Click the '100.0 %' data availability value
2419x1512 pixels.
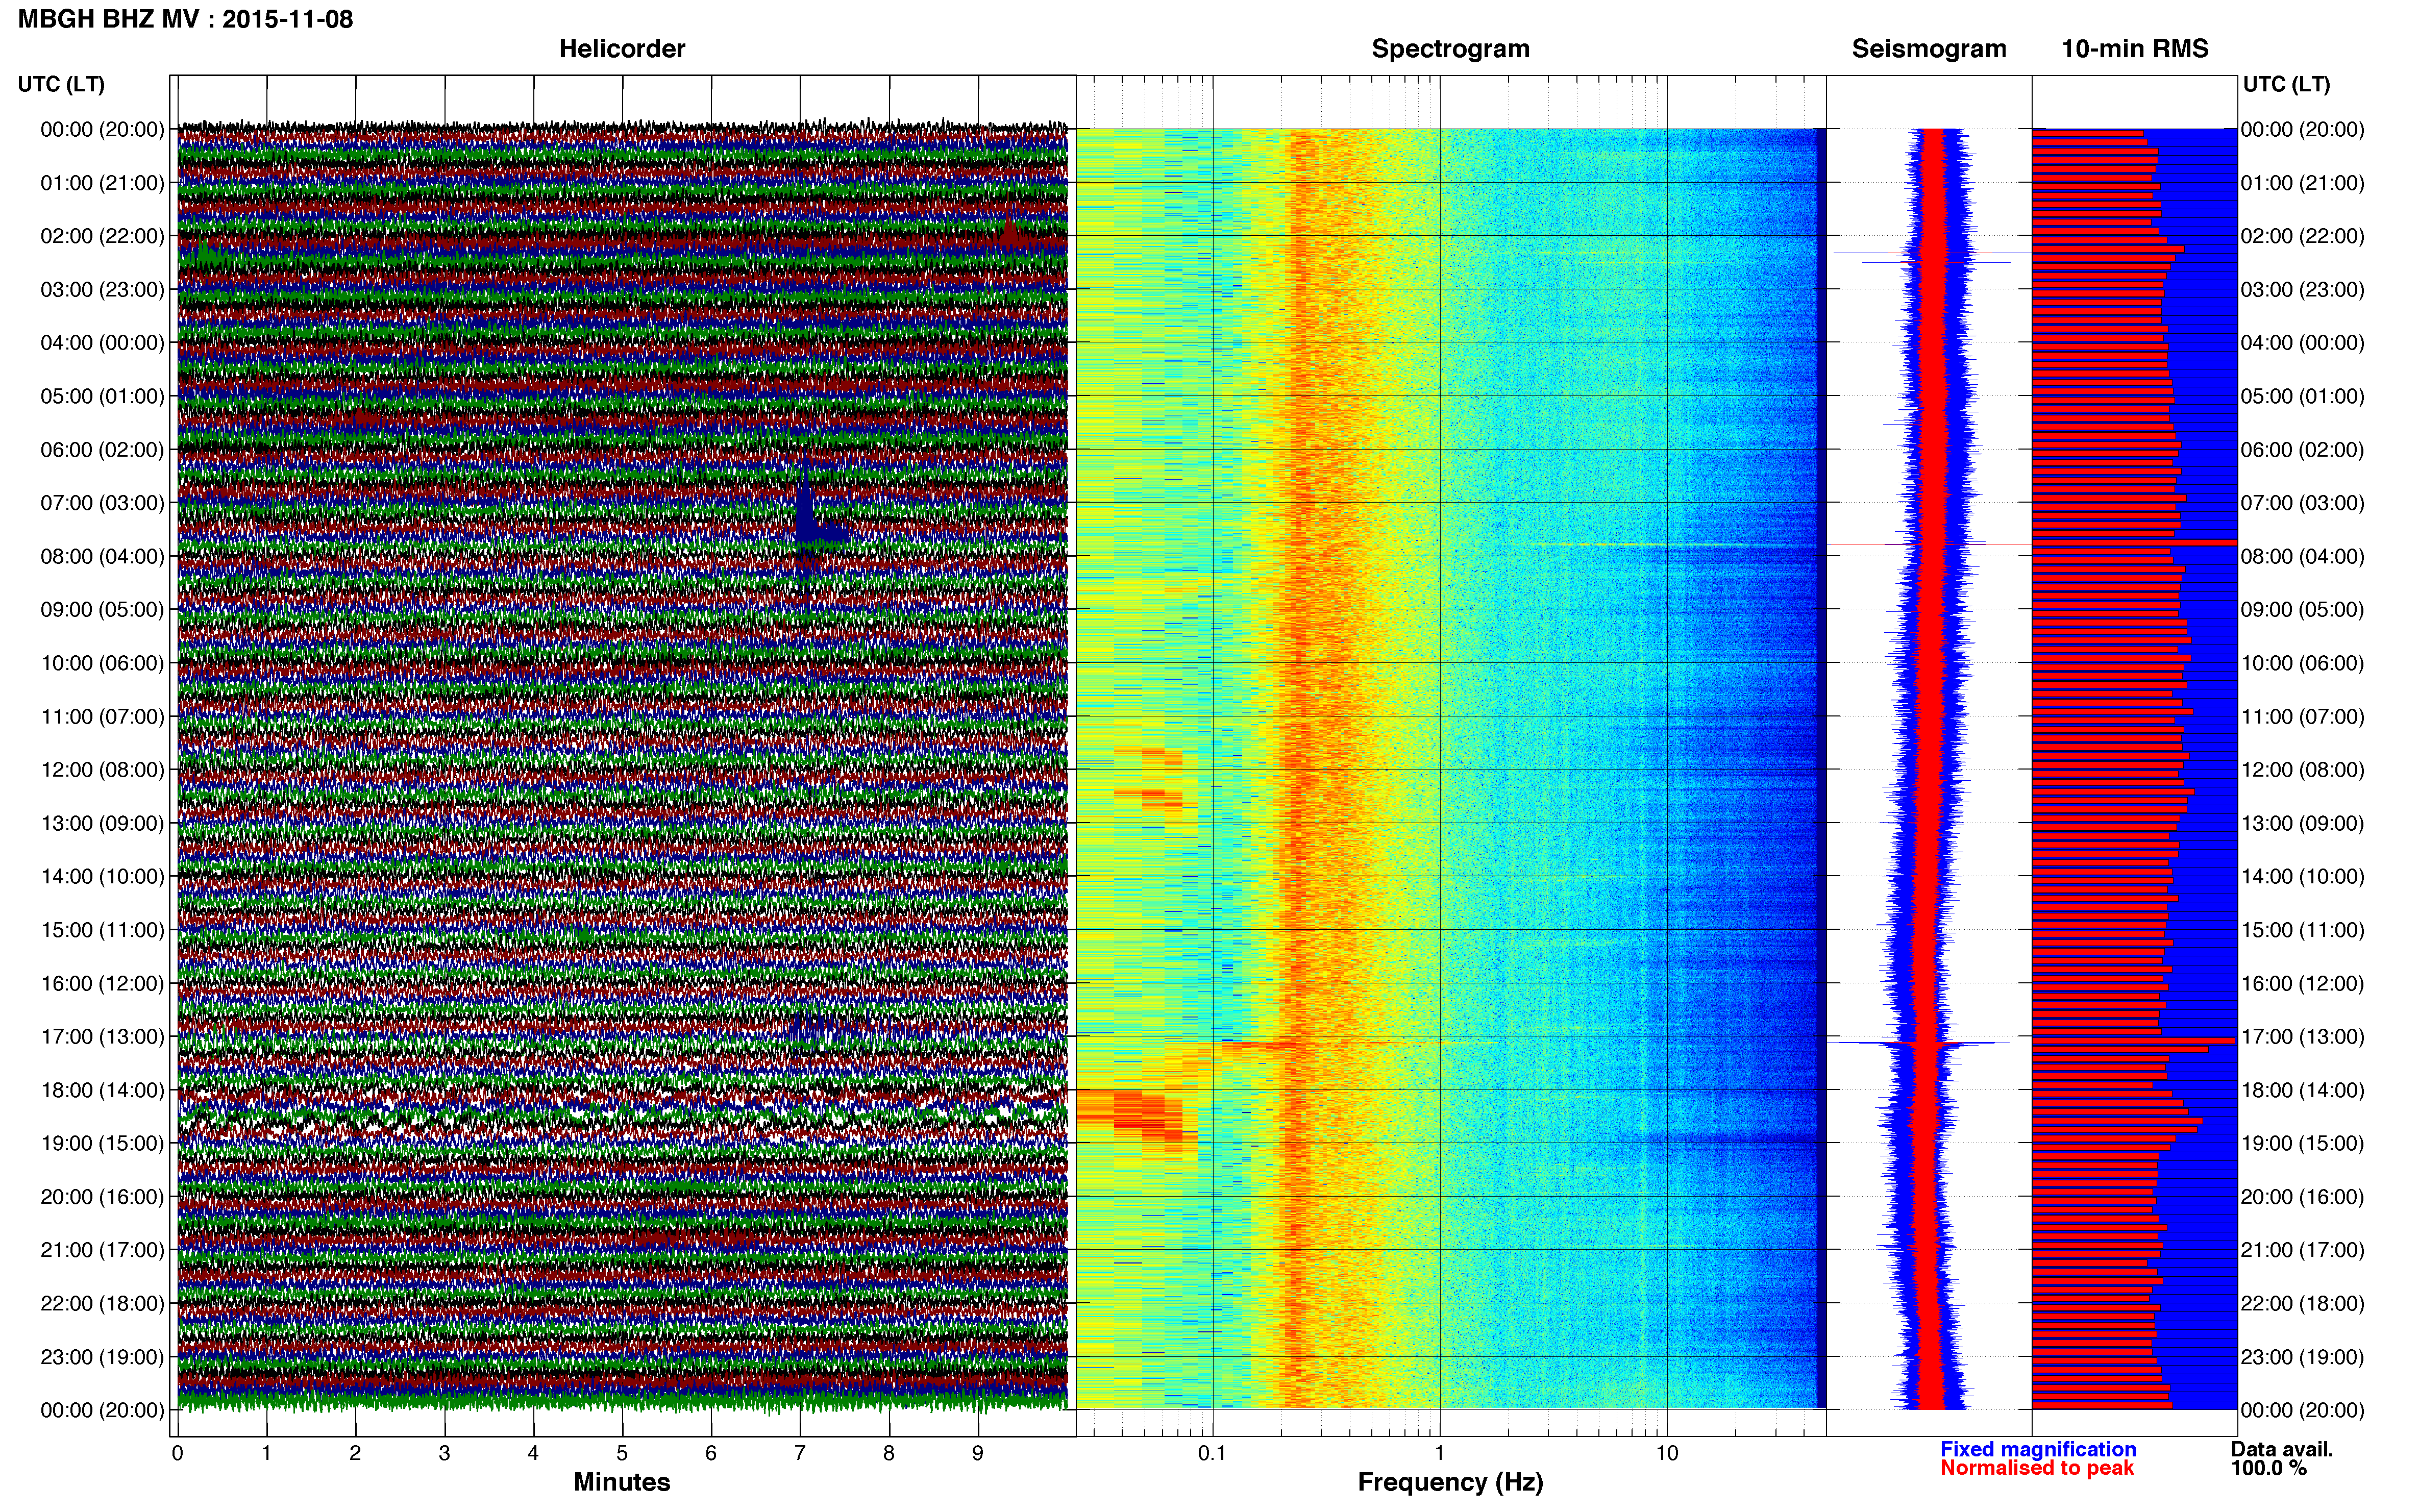point(2268,1468)
